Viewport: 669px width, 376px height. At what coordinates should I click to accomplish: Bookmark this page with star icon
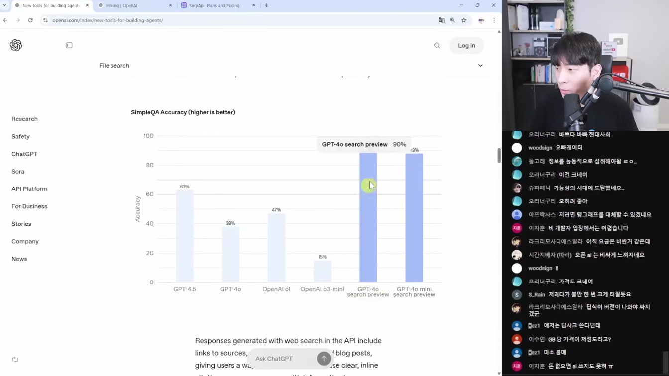[464, 20]
